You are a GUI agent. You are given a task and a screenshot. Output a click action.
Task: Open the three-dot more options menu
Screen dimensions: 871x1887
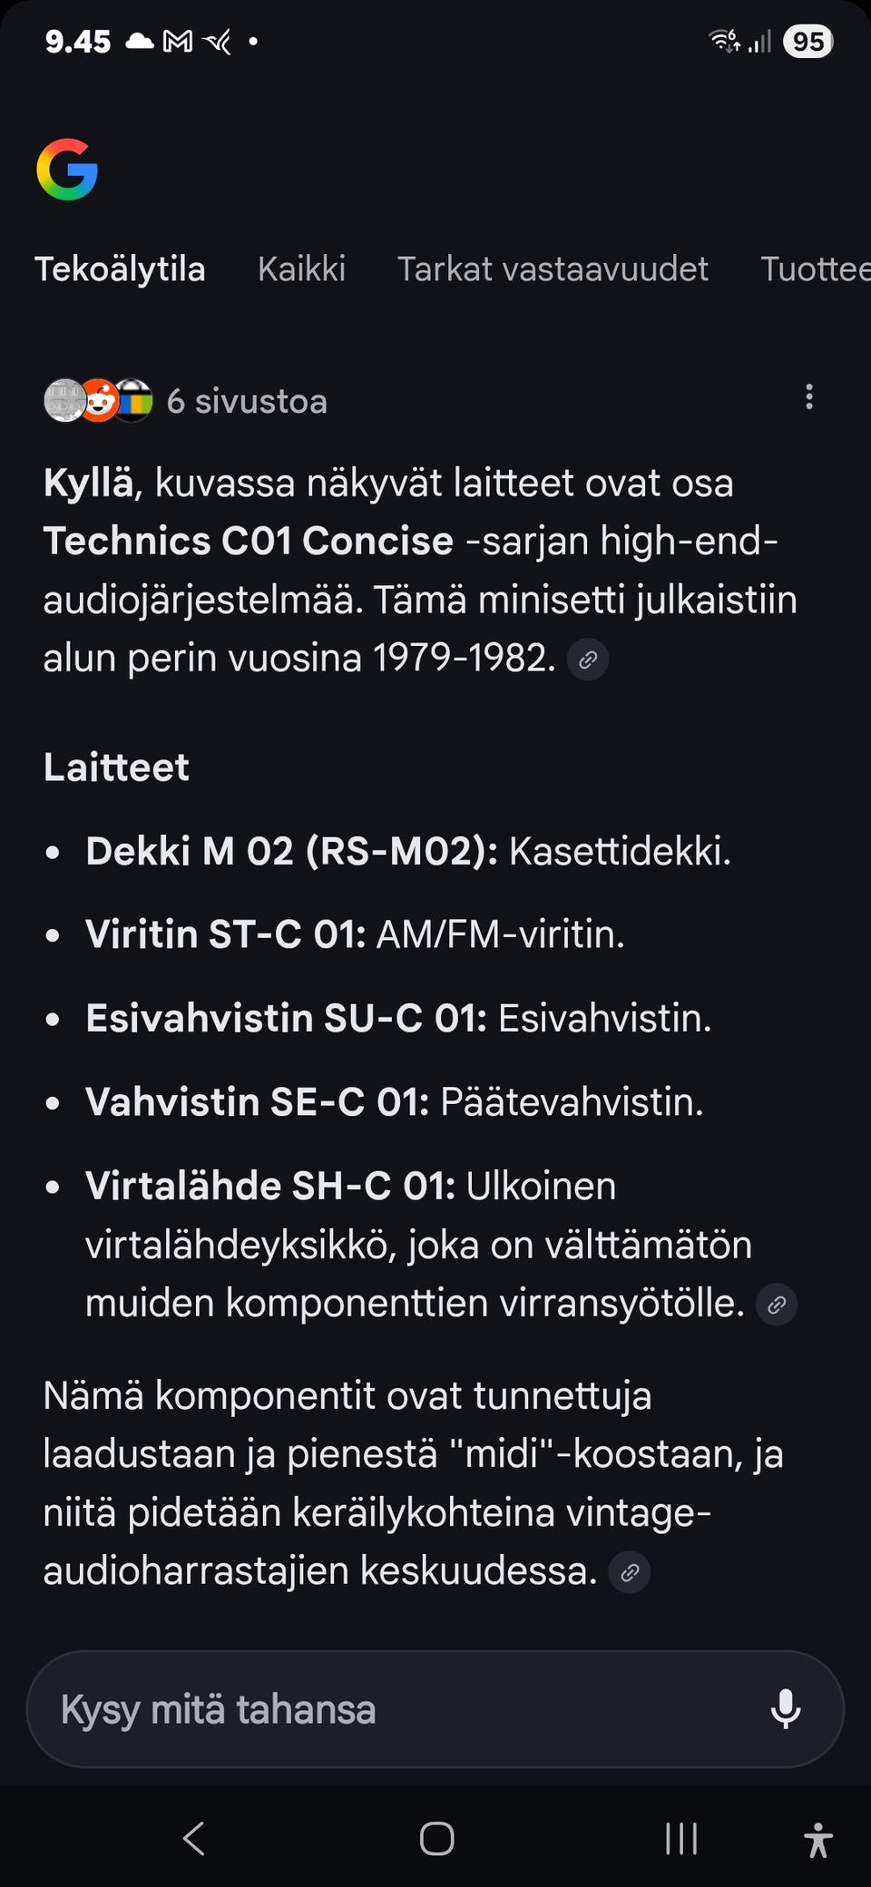(x=808, y=396)
